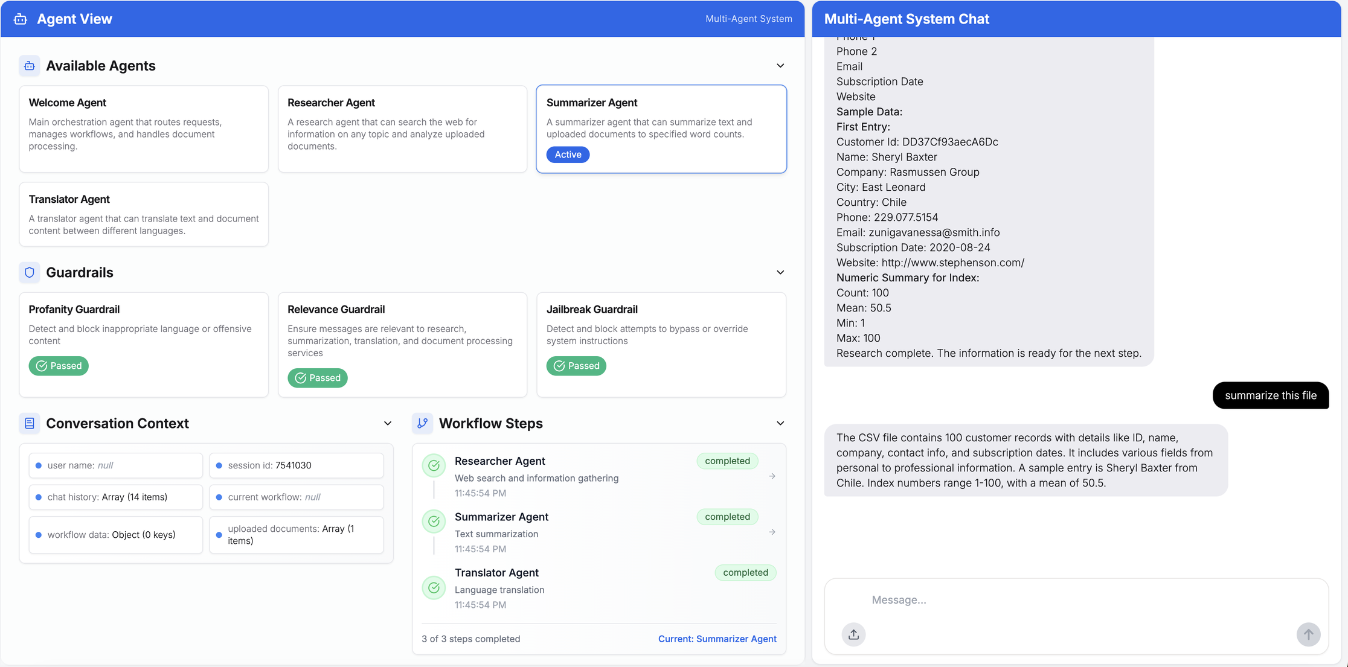Viewport: 1348px width, 667px height.
Task: Click the checkmark icon on Researcher Agent step
Action: [x=434, y=465]
